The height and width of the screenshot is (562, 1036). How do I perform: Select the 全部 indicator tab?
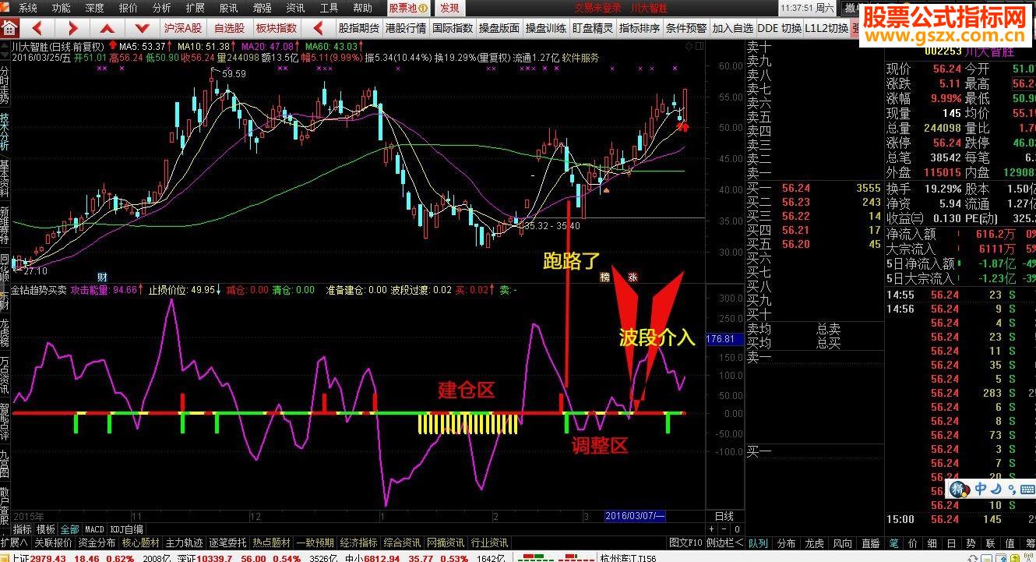(x=70, y=529)
